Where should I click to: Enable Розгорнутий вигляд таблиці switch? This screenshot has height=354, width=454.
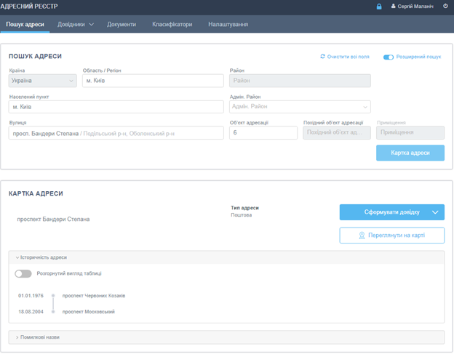pyautogui.click(x=23, y=273)
